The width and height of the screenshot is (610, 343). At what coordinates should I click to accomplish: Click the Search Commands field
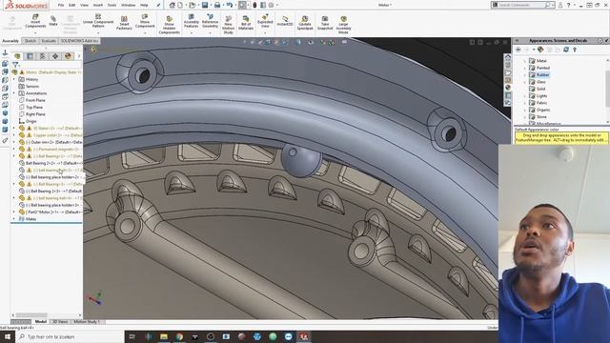point(521,5)
